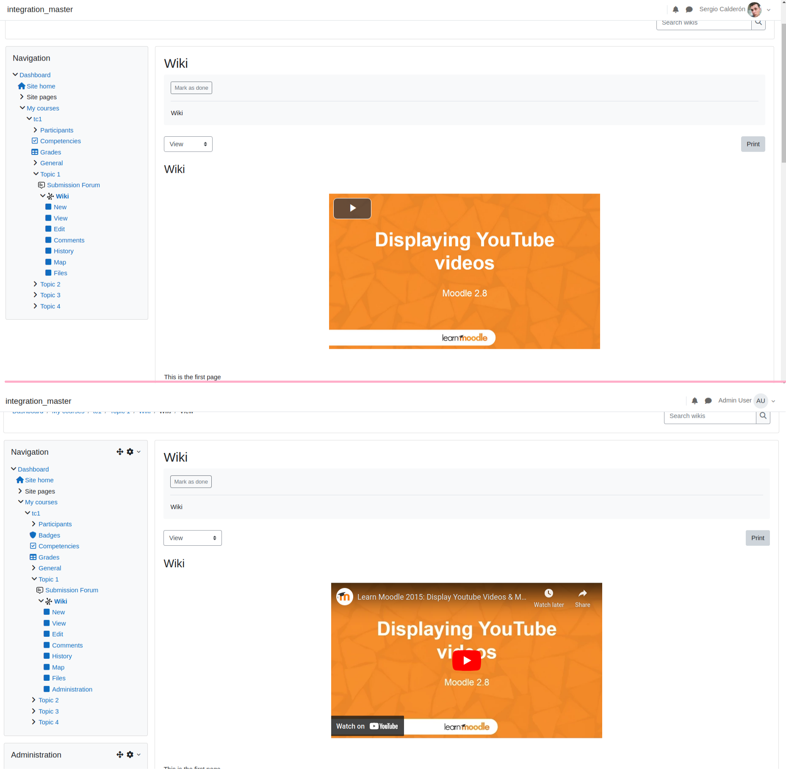This screenshot has height=779, width=786.
Task: Click Competencies checkmark icon in top navigation
Action: click(35, 141)
